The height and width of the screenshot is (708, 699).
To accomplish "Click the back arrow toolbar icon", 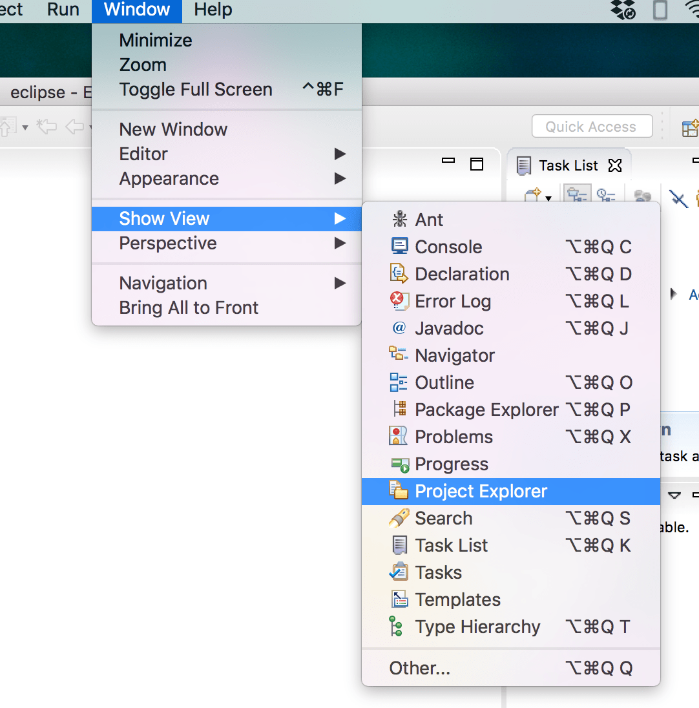I will pos(74,127).
